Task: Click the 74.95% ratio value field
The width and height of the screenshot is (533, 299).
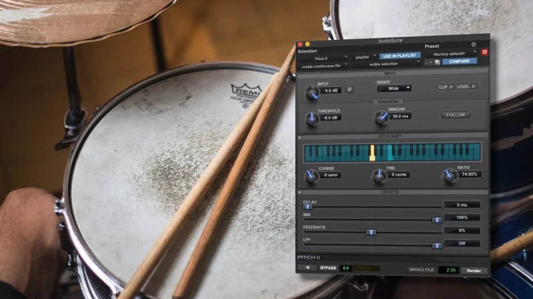Action: (469, 174)
